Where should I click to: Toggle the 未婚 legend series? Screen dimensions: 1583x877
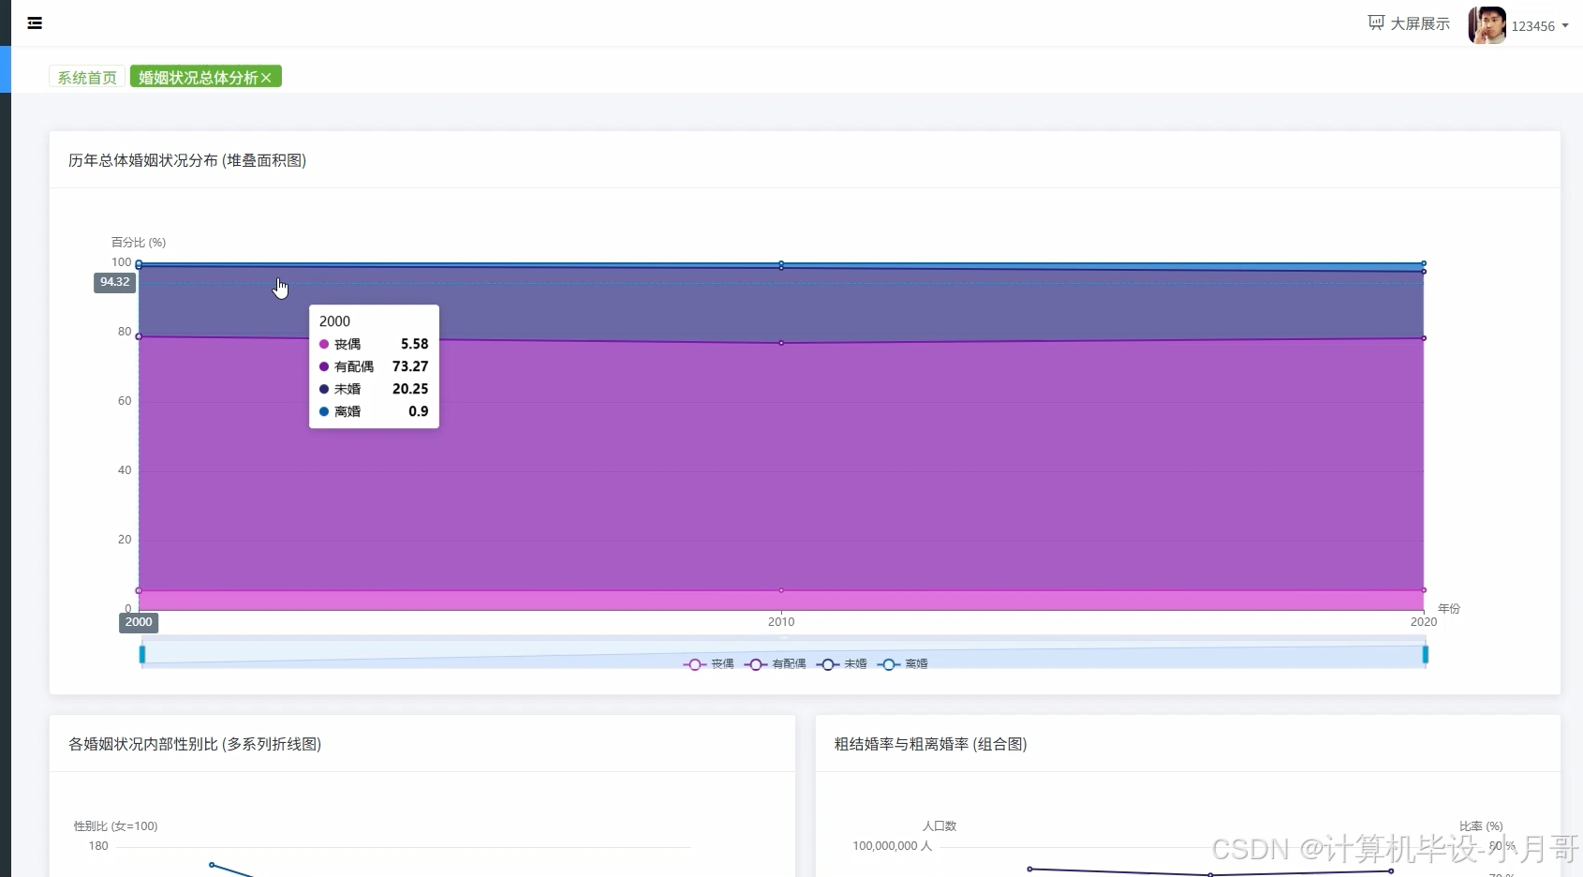click(x=841, y=663)
